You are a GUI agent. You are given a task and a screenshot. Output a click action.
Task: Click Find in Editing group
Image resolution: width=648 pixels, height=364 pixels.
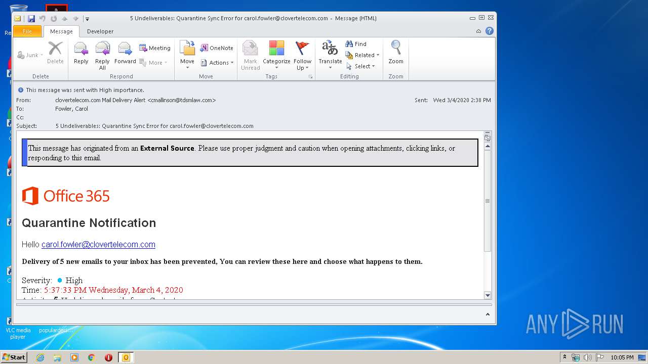pos(356,44)
